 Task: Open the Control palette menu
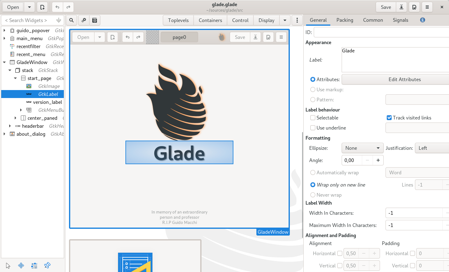click(x=240, y=20)
